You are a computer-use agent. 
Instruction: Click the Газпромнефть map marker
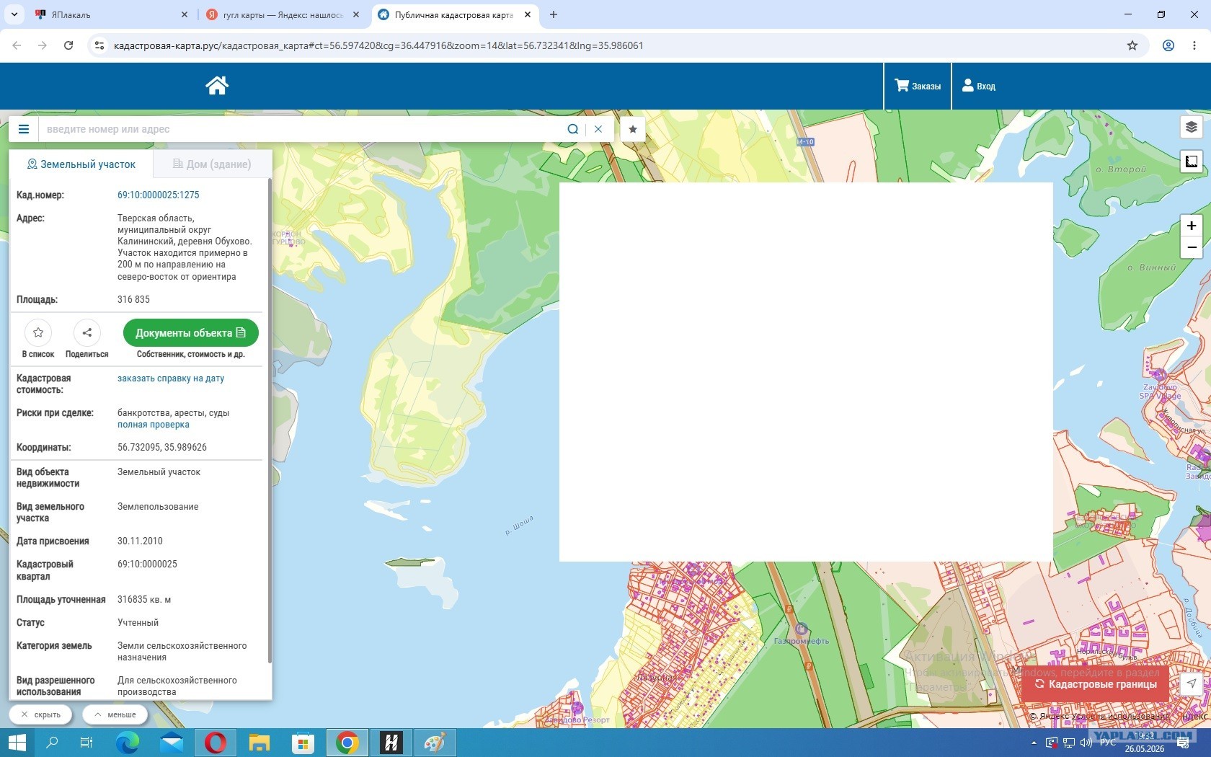pos(801,629)
